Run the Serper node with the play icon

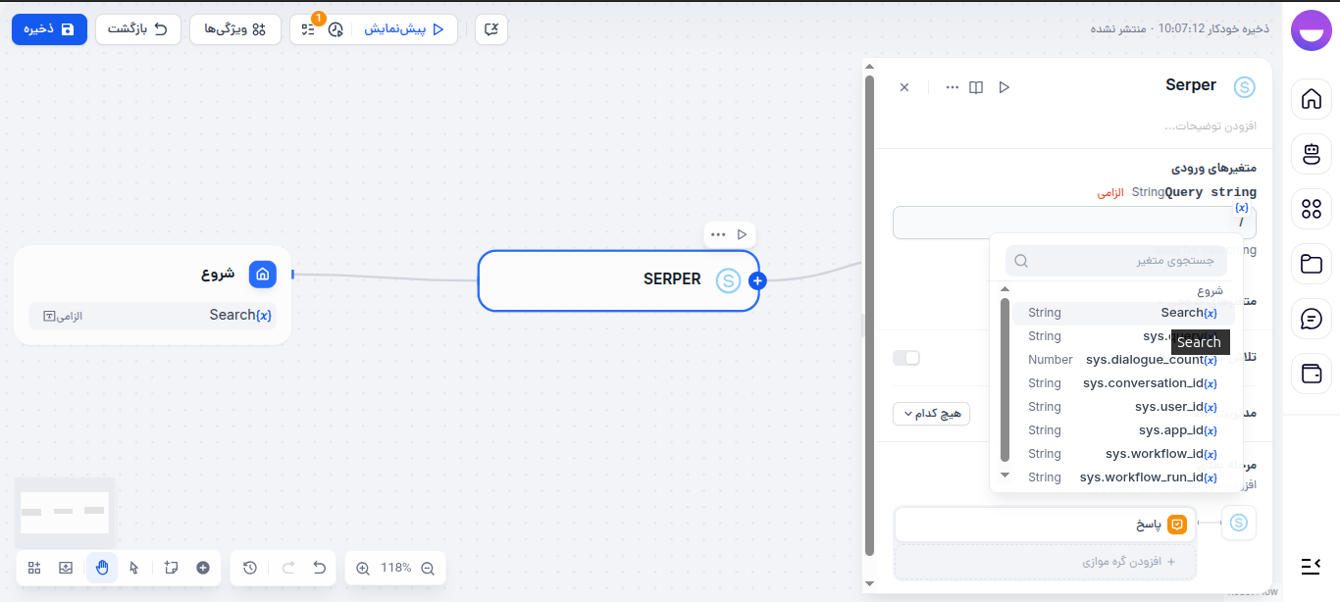pyautogui.click(x=1004, y=87)
